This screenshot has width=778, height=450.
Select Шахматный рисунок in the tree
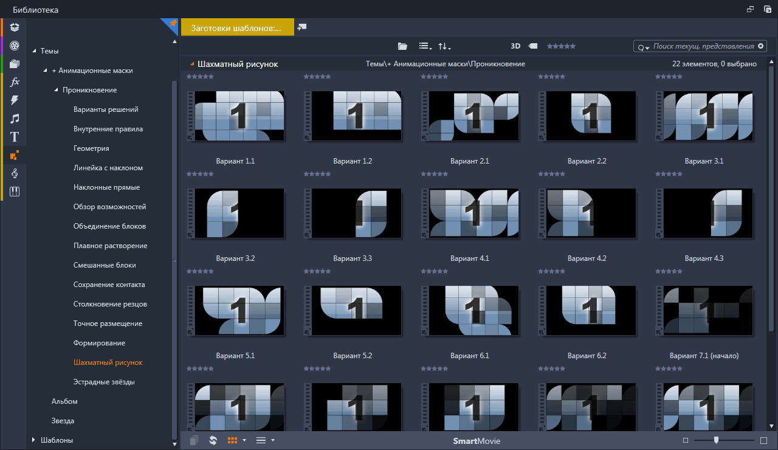pos(108,362)
